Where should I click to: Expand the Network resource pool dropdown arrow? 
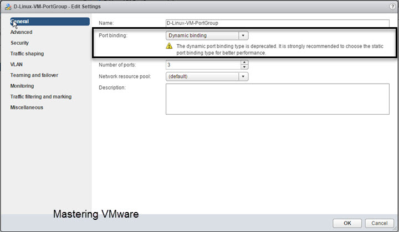pyautogui.click(x=243, y=76)
